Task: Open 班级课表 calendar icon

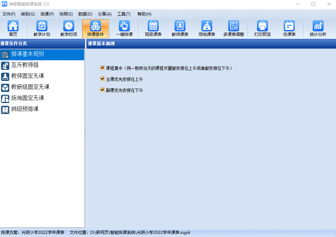Action: [153, 28]
